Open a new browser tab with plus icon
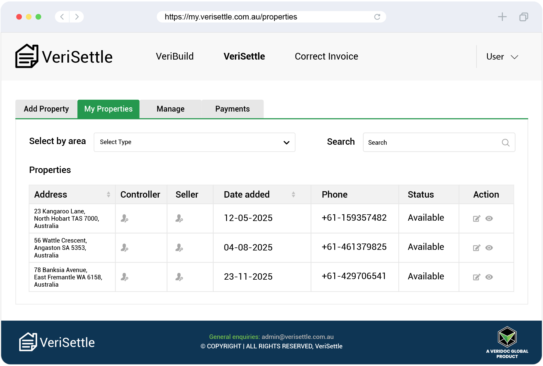This screenshot has width=543, height=366. coord(502,17)
